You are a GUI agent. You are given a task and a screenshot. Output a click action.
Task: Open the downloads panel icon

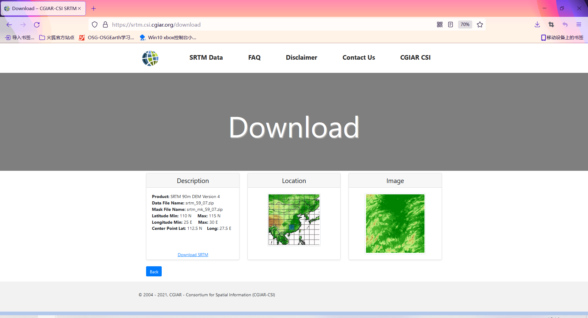pos(537,24)
